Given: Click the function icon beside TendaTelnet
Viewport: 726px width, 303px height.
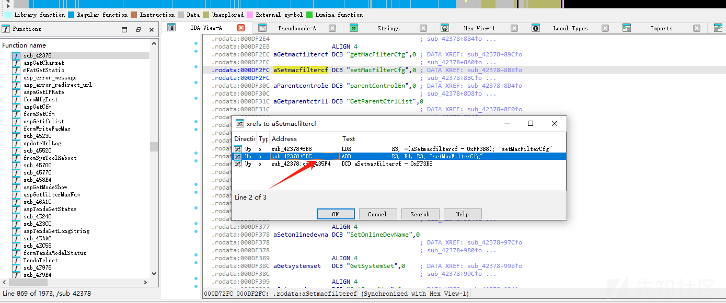Looking at the screenshot, I should (x=17, y=260).
